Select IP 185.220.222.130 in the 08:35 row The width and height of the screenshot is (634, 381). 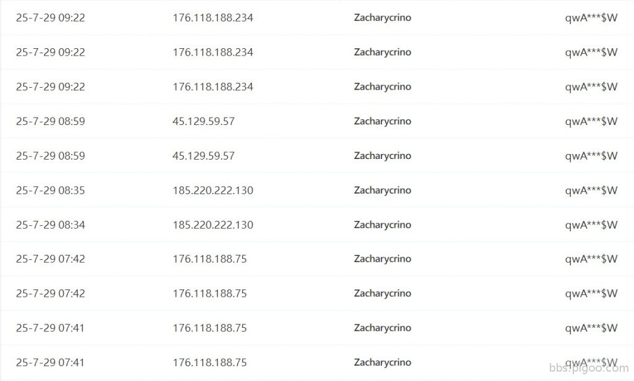click(x=213, y=191)
